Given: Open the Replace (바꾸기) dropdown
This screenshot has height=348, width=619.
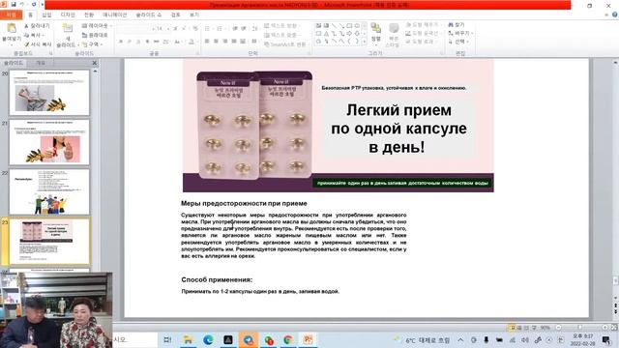Looking at the screenshot, I should pyautogui.click(x=460, y=33).
